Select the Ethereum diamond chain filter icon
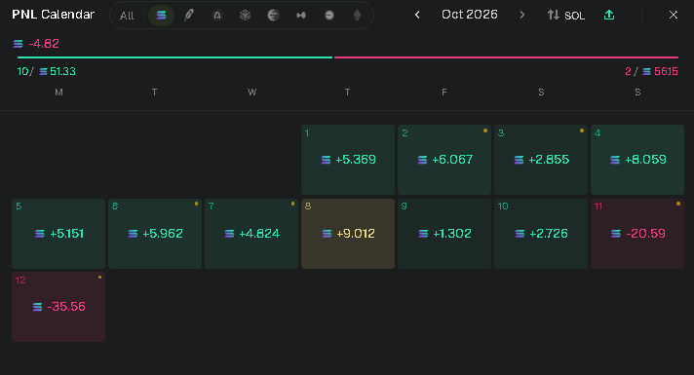The height and width of the screenshot is (375, 694). [357, 16]
